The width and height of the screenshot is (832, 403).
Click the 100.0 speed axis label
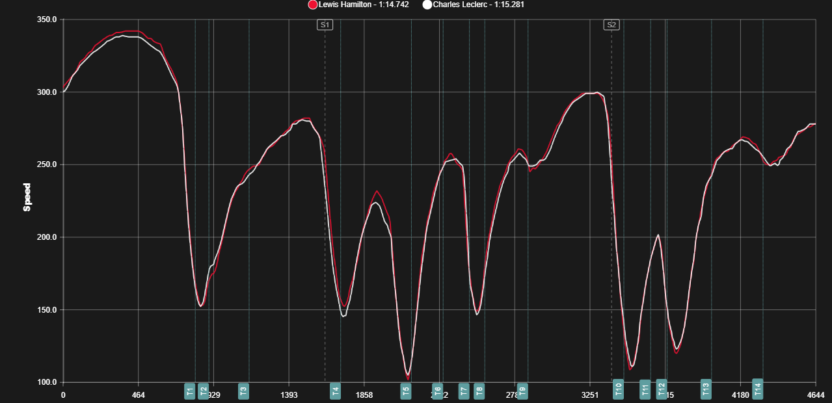pos(47,382)
